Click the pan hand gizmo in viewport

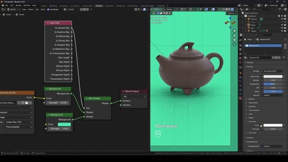point(234,36)
